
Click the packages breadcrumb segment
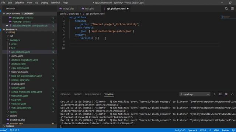74,14
